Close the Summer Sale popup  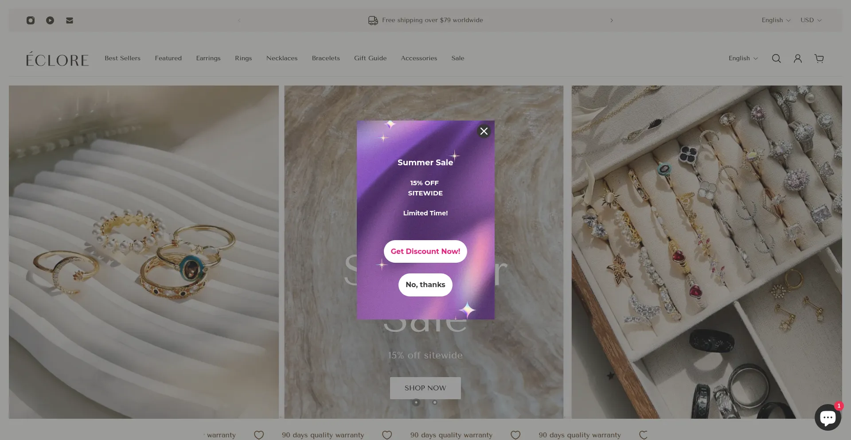[484, 131]
